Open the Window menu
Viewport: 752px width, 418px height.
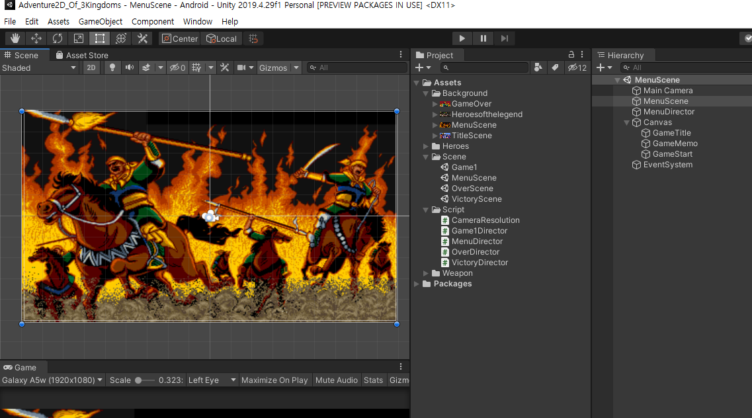click(x=198, y=22)
